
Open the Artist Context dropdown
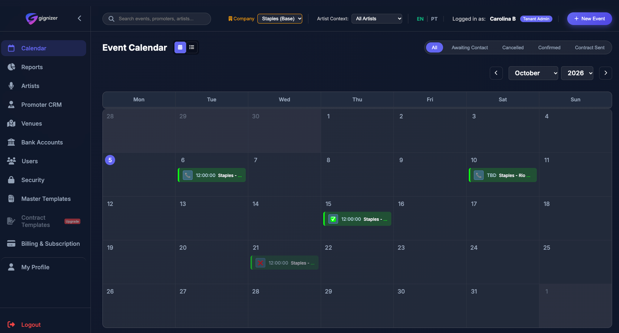(377, 19)
